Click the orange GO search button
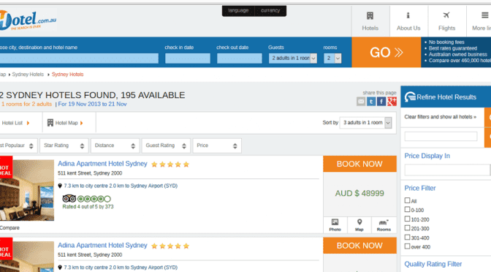The height and width of the screenshot is (272, 491). (386, 53)
